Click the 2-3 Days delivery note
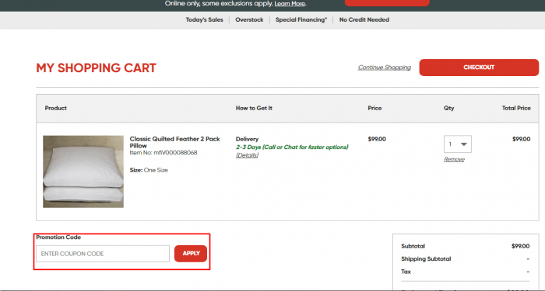The height and width of the screenshot is (291, 545). point(292,147)
